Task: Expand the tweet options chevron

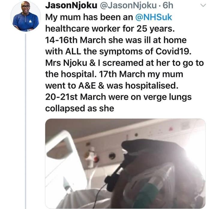Action: pos(203,5)
